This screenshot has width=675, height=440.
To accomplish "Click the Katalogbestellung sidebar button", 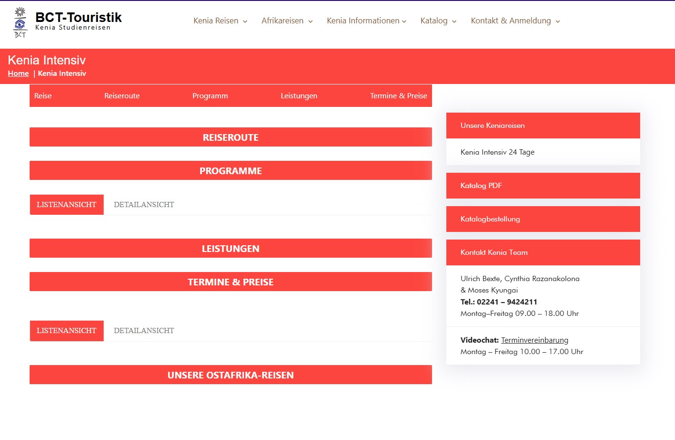I will click(x=543, y=219).
